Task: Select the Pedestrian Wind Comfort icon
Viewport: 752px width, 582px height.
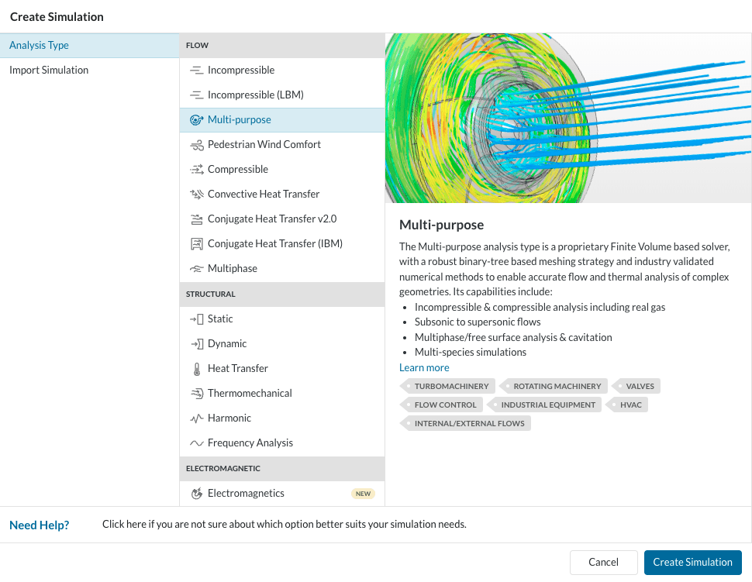Action: click(196, 145)
